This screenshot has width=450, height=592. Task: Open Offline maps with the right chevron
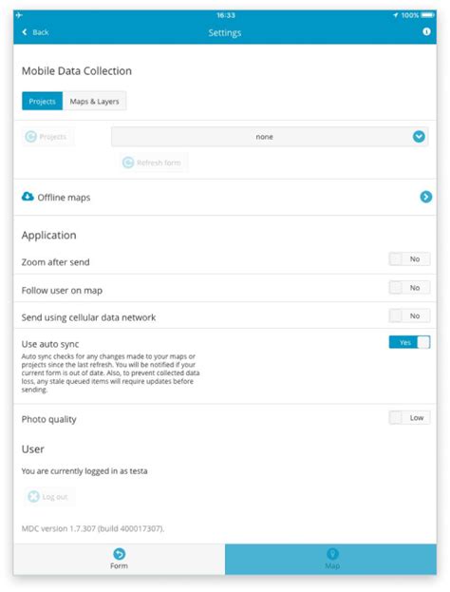click(426, 197)
